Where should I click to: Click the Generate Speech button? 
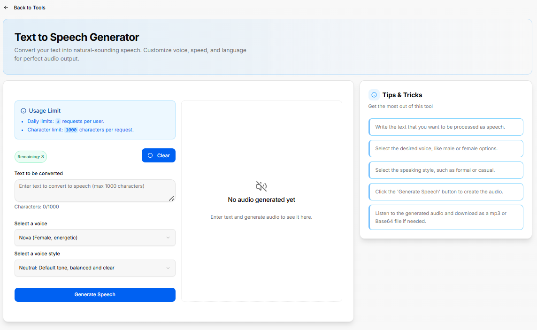coord(95,295)
